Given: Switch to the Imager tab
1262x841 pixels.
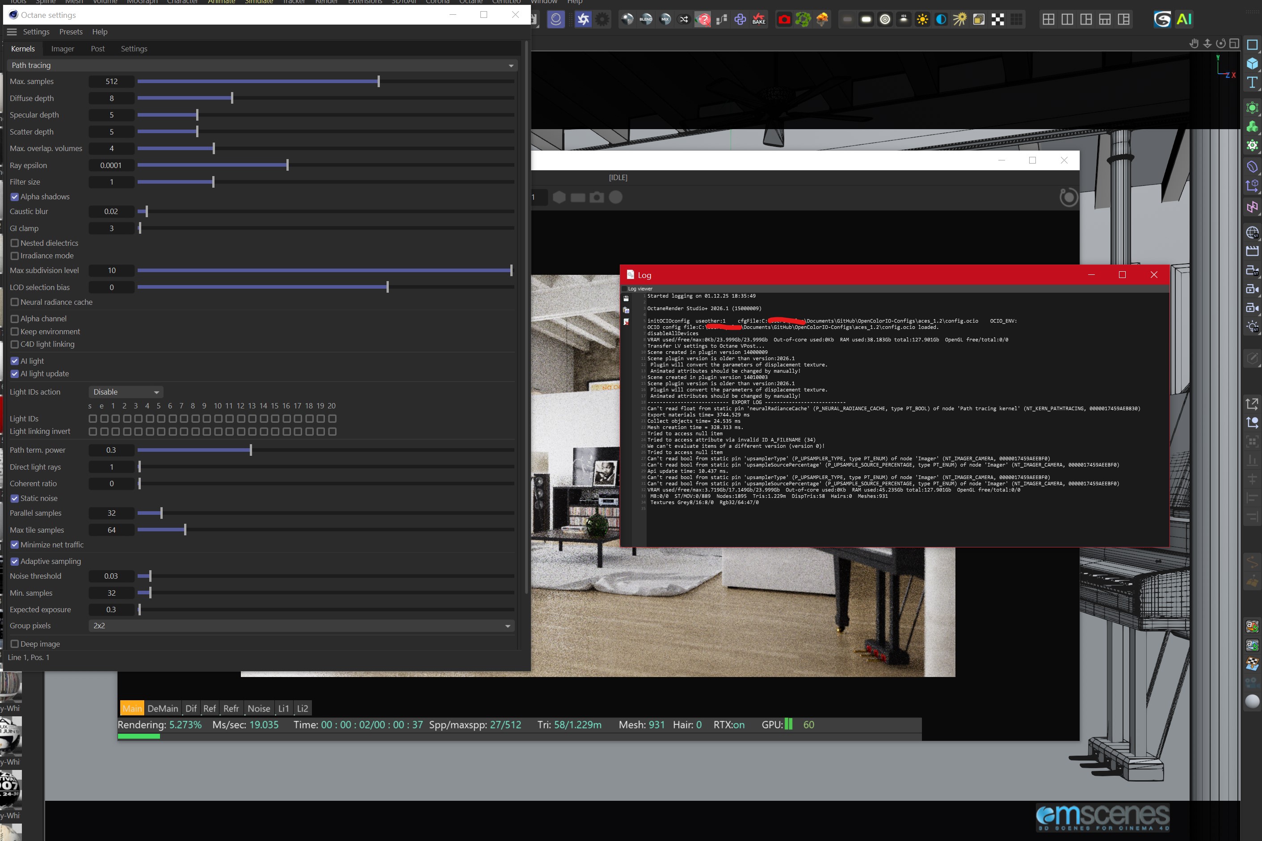Looking at the screenshot, I should pos(63,49).
